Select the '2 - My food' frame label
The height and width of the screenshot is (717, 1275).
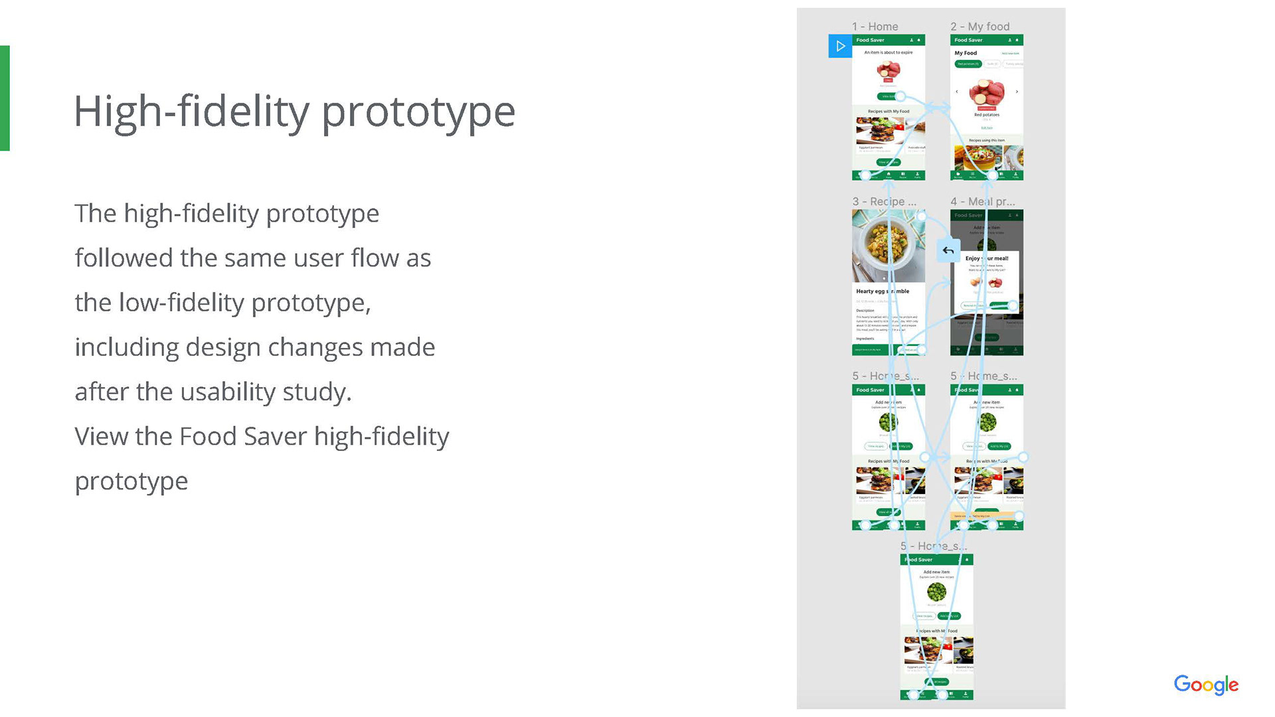pos(980,27)
